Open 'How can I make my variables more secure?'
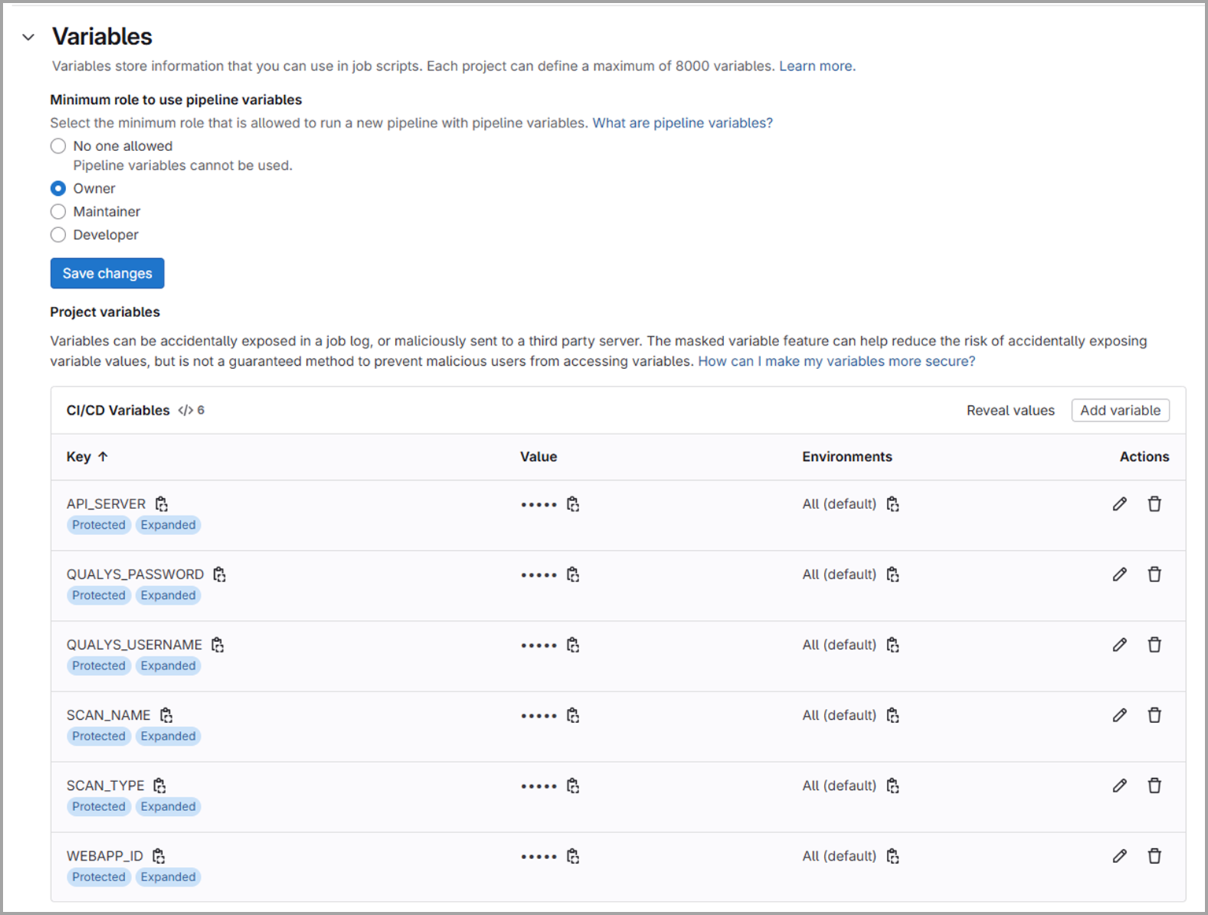1208x915 pixels. (837, 361)
